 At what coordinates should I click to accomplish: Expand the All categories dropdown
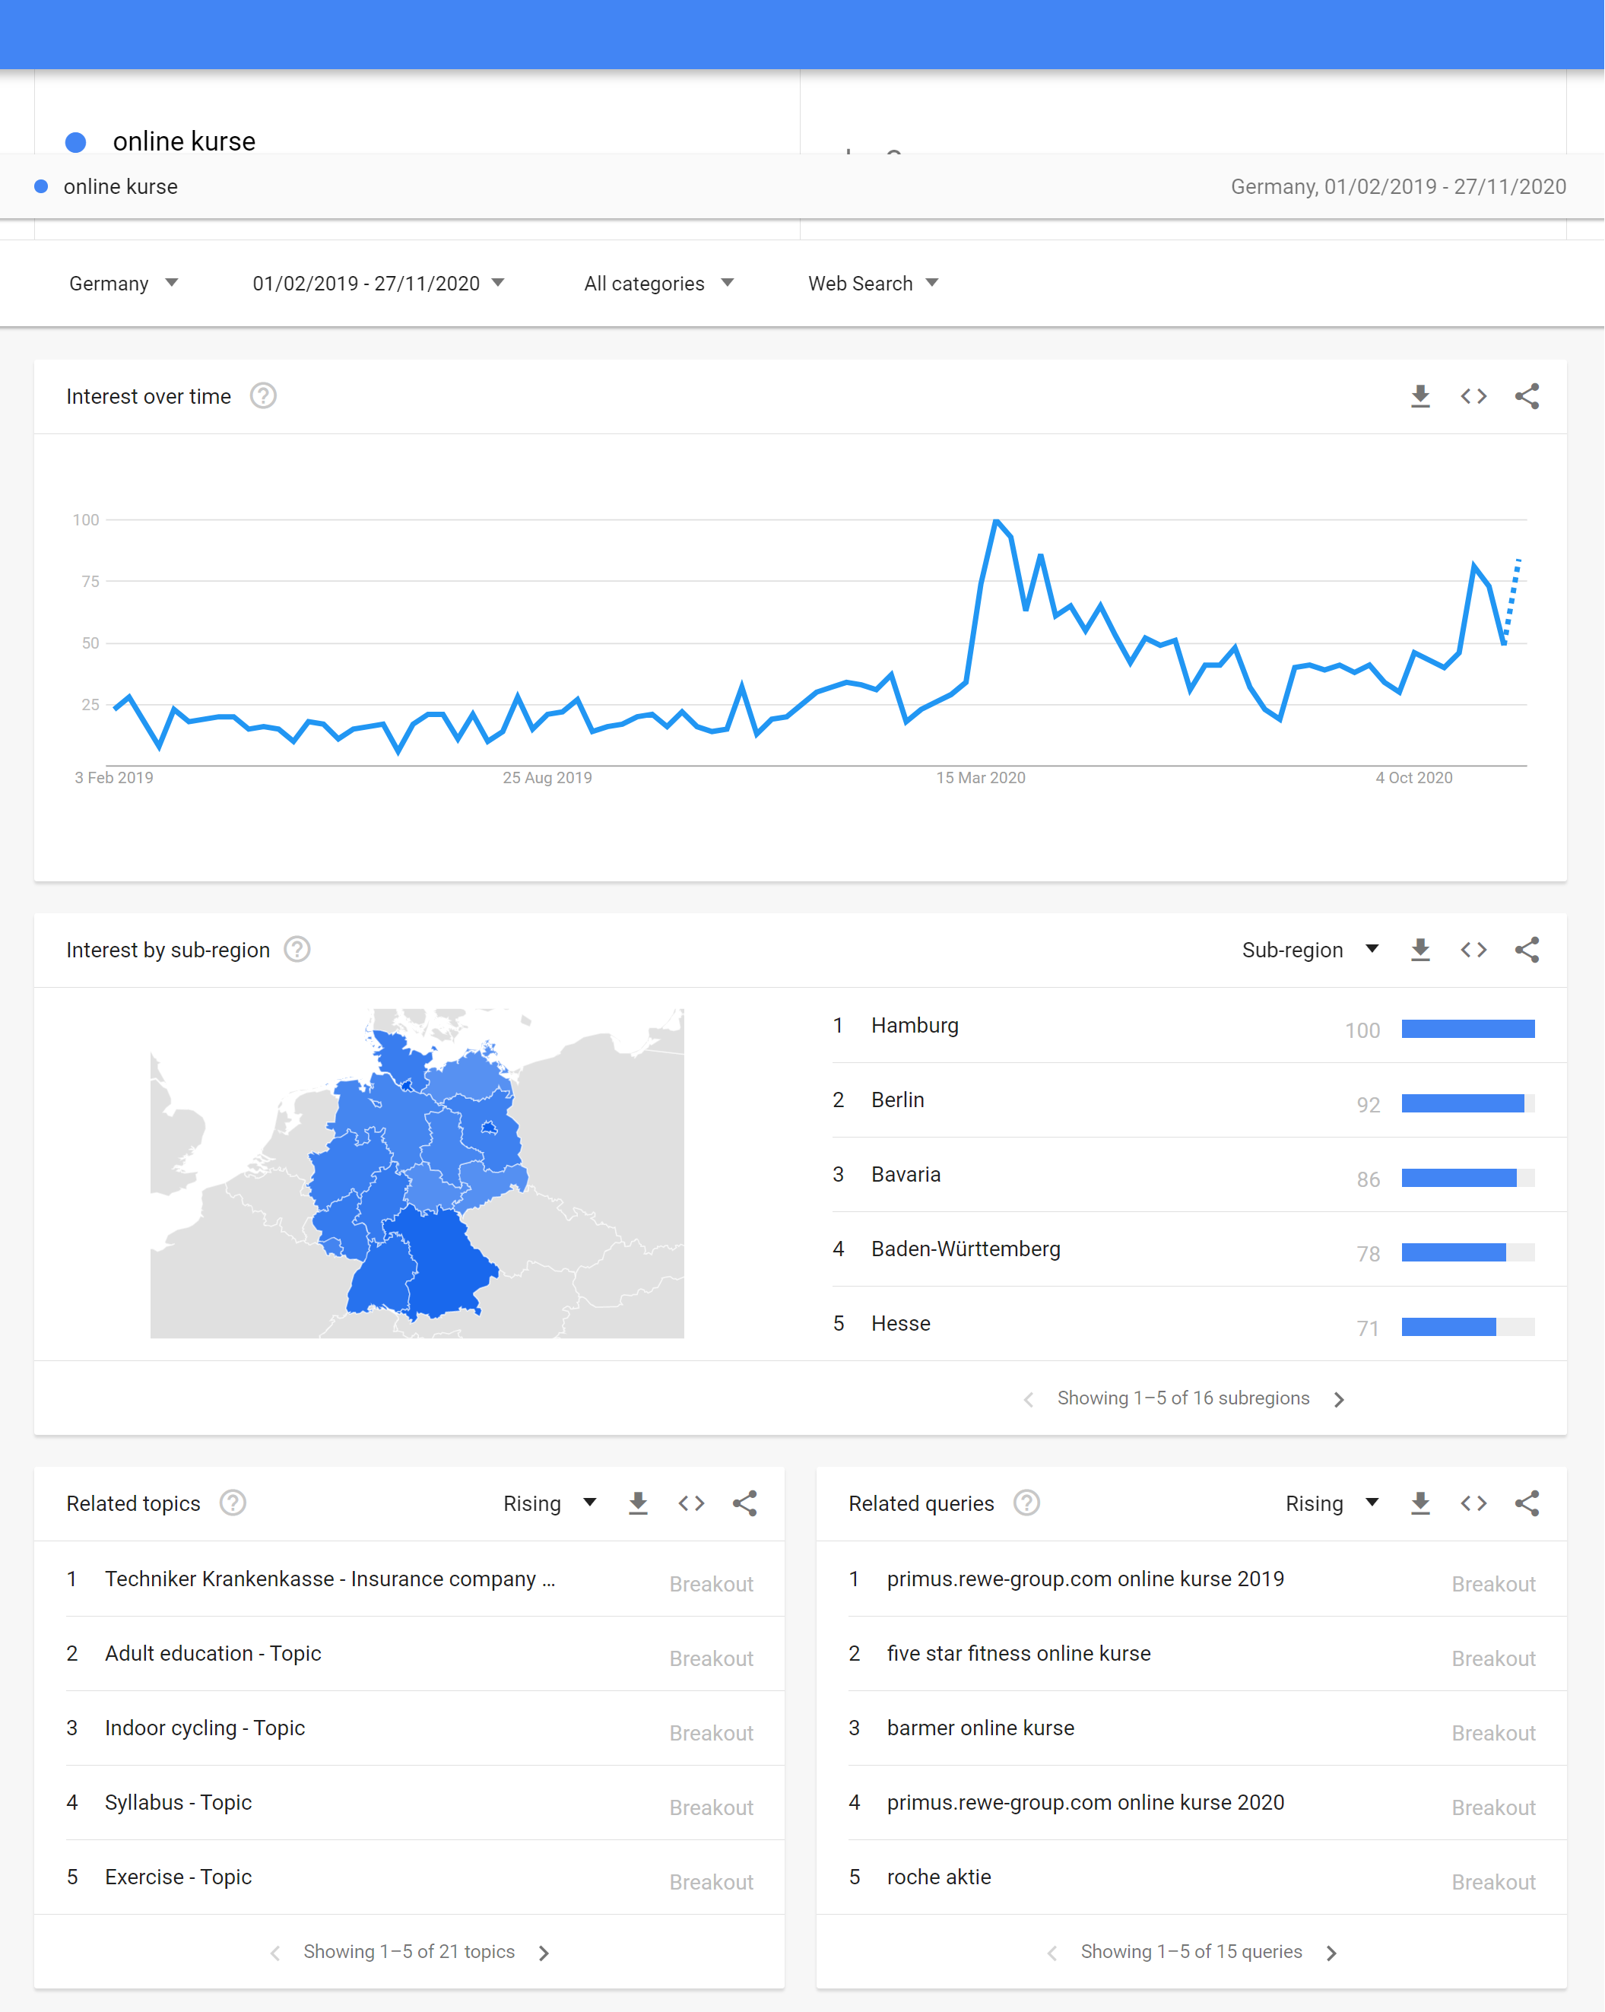[x=658, y=284]
